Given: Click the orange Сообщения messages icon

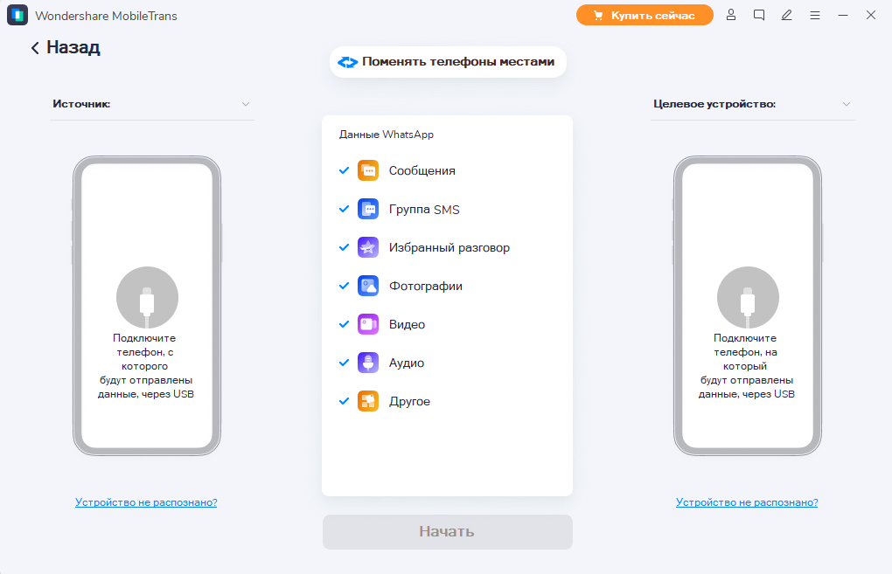Looking at the screenshot, I should 368,170.
